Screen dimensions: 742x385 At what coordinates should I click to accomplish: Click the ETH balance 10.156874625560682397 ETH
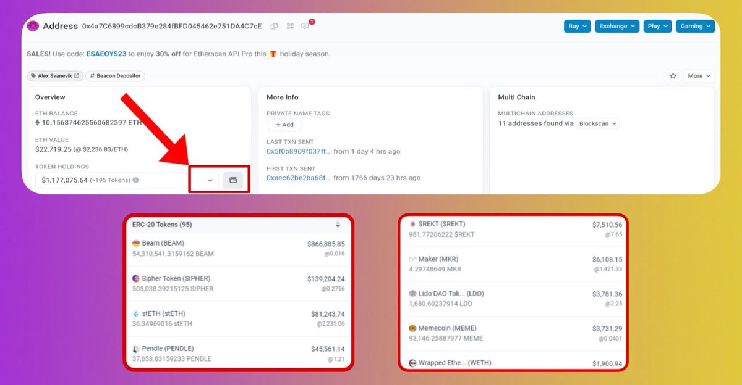pyautogui.click(x=92, y=122)
